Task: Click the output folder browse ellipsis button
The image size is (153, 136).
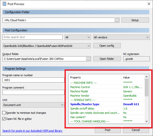Action: click(x=88, y=59)
